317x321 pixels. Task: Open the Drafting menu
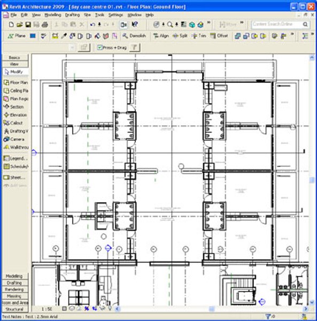point(72,15)
